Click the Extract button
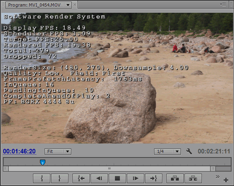The height and width of the screenshot is (186, 234). point(193,178)
